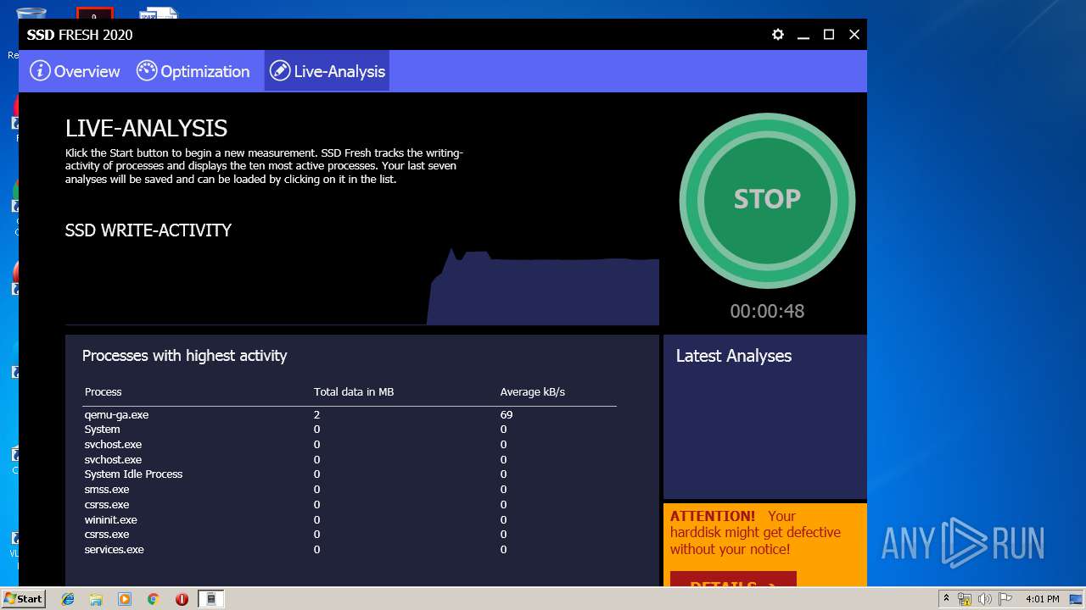
Task: Select the qemu-ga.exe process row
Action: (350, 414)
